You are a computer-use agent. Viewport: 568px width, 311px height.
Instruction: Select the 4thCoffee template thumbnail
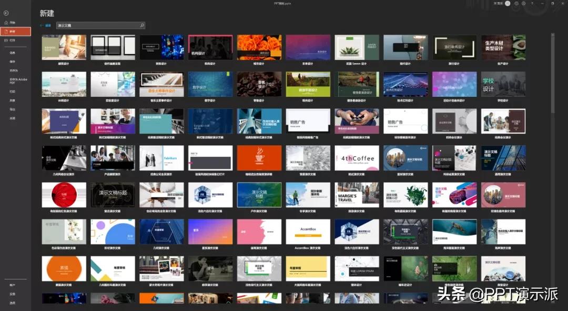357,158
